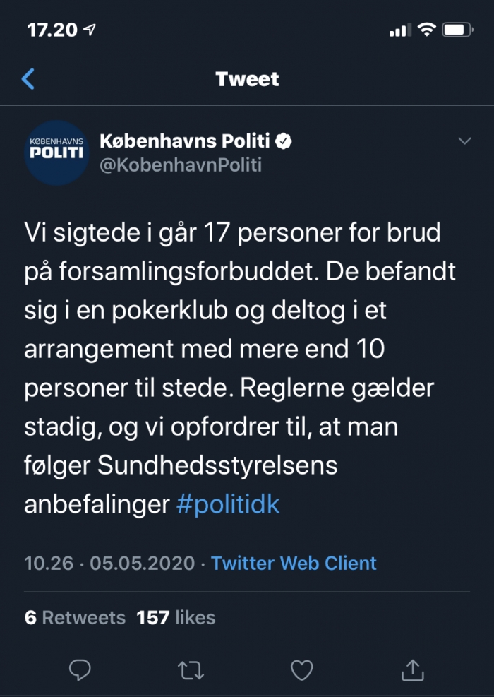Viewport: 494px width, 697px height.
Task: Tap the cellular signal bars
Action: coord(400,30)
